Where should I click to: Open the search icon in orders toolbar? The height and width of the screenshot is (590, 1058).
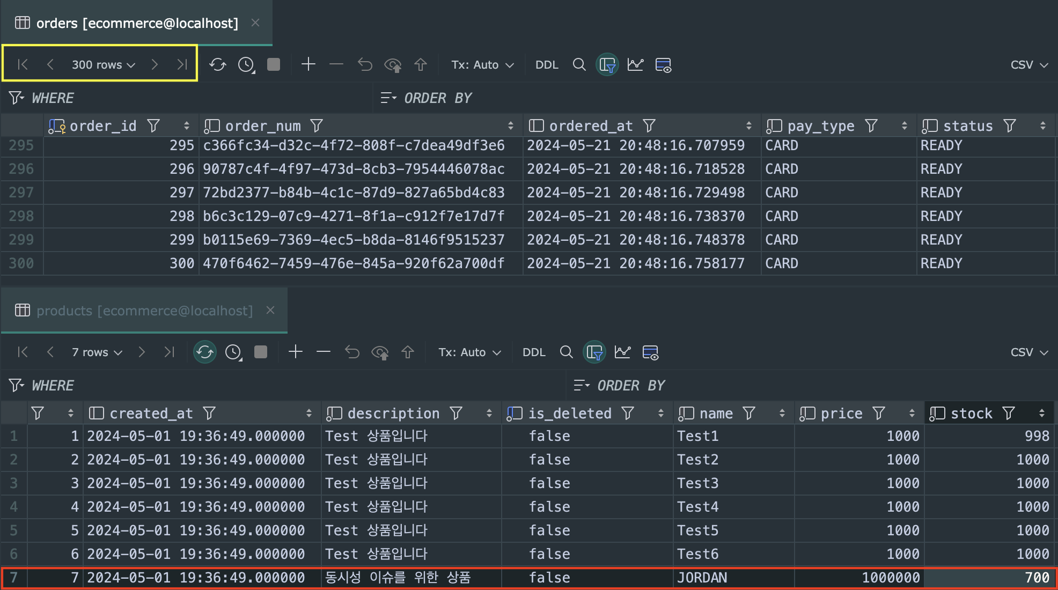[579, 65]
